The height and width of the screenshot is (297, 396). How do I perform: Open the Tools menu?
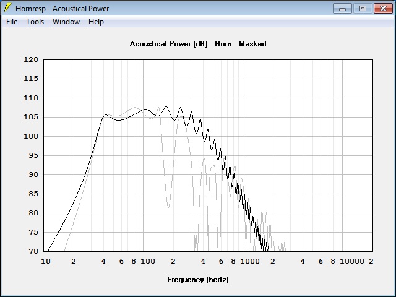[x=35, y=22]
